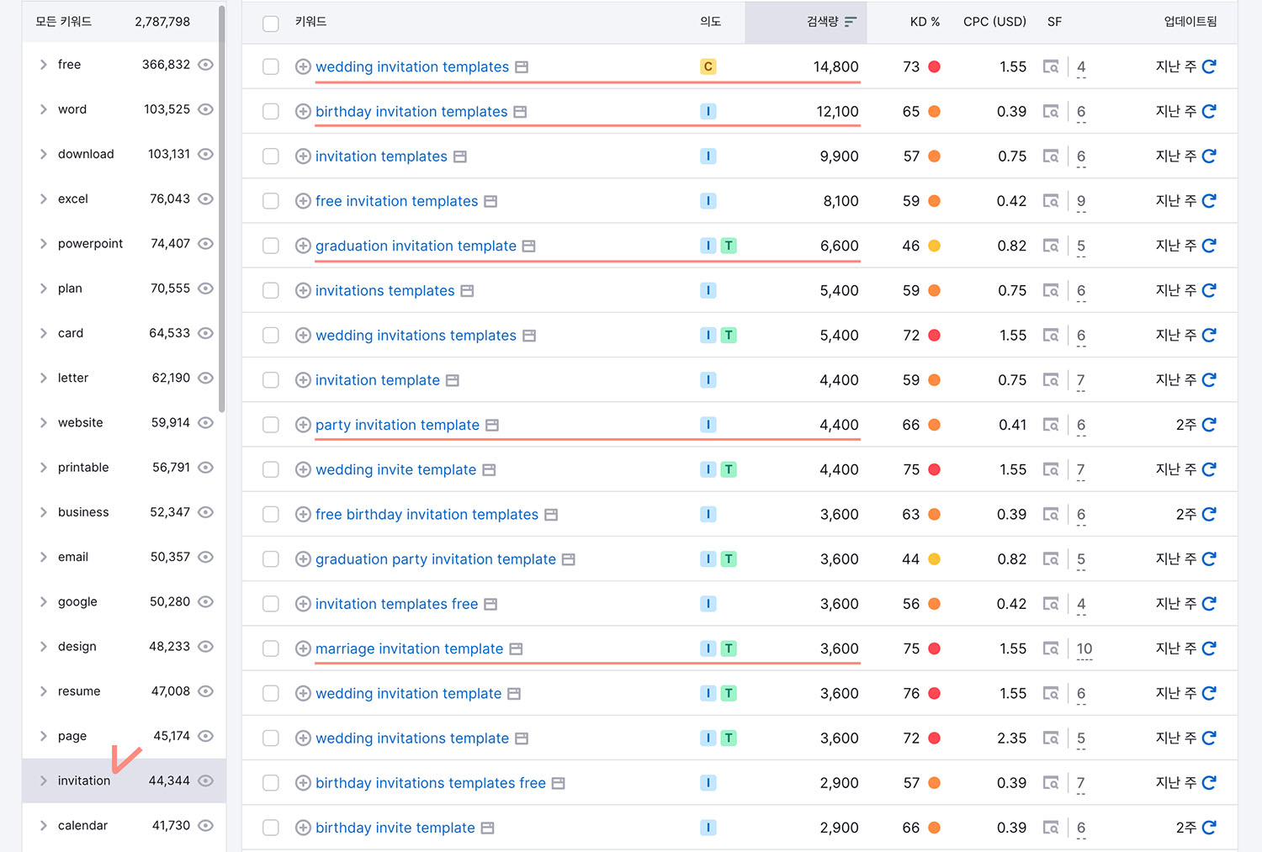The height and width of the screenshot is (852, 1262).
Task: Click red KD indicator for 'wedding invitation templates'
Action: coord(934,66)
